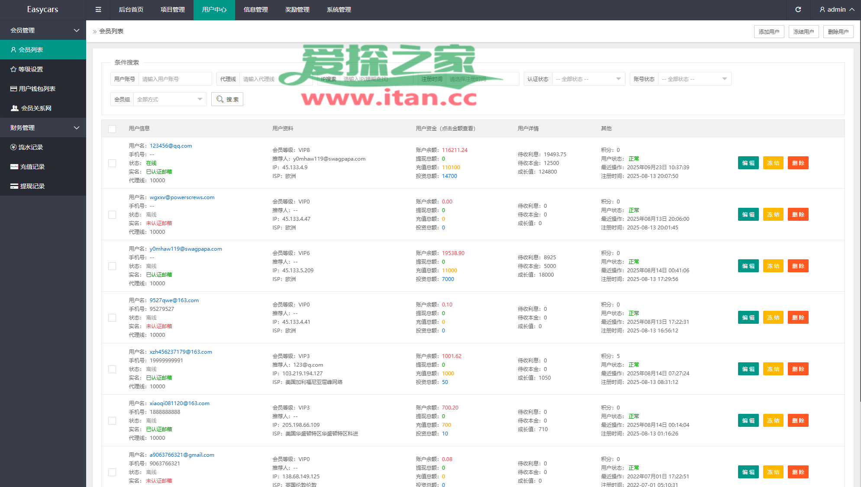Click the sidebar collapse hamburger icon
The height and width of the screenshot is (487, 861).
(98, 10)
